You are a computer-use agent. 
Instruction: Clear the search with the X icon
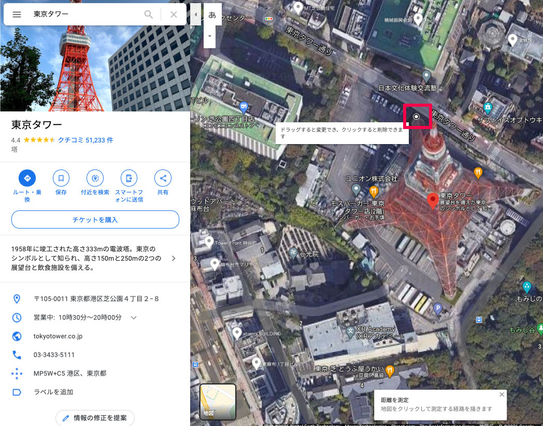[174, 15]
